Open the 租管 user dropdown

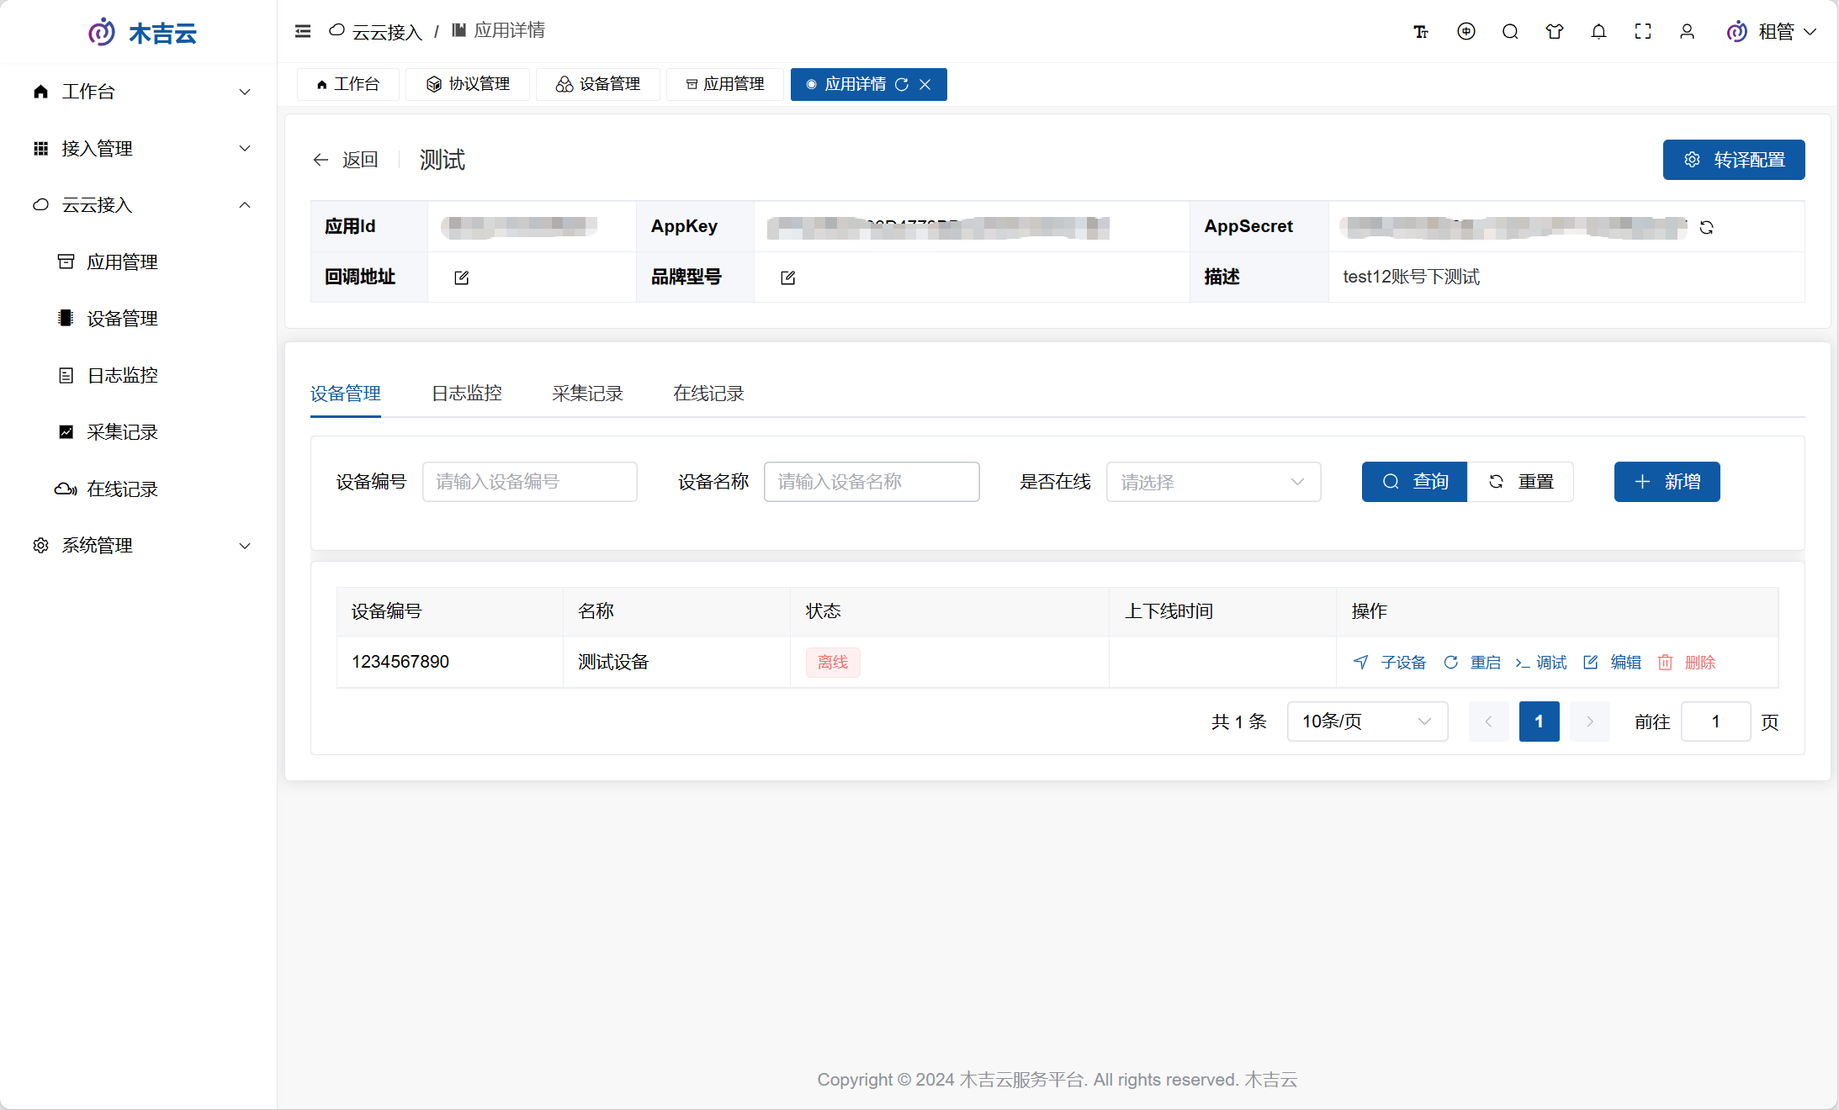coord(1772,32)
